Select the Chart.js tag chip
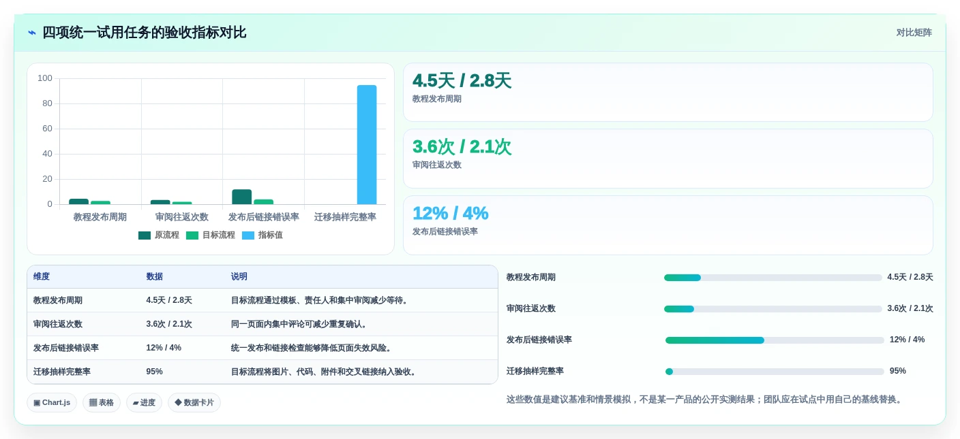The height and width of the screenshot is (439, 960). point(52,402)
